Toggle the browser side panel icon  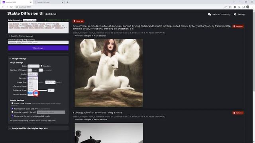[x=243, y=7]
